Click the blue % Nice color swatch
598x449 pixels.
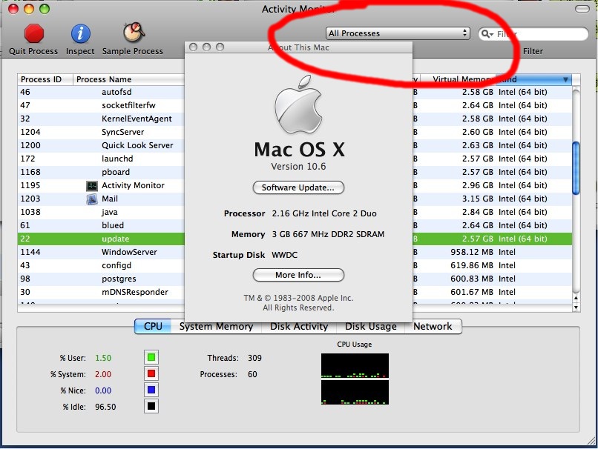point(151,390)
